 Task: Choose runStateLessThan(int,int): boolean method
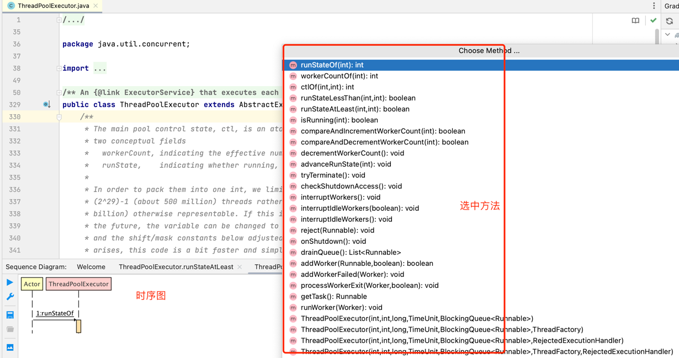pyautogui.click(x=481, y=98)
